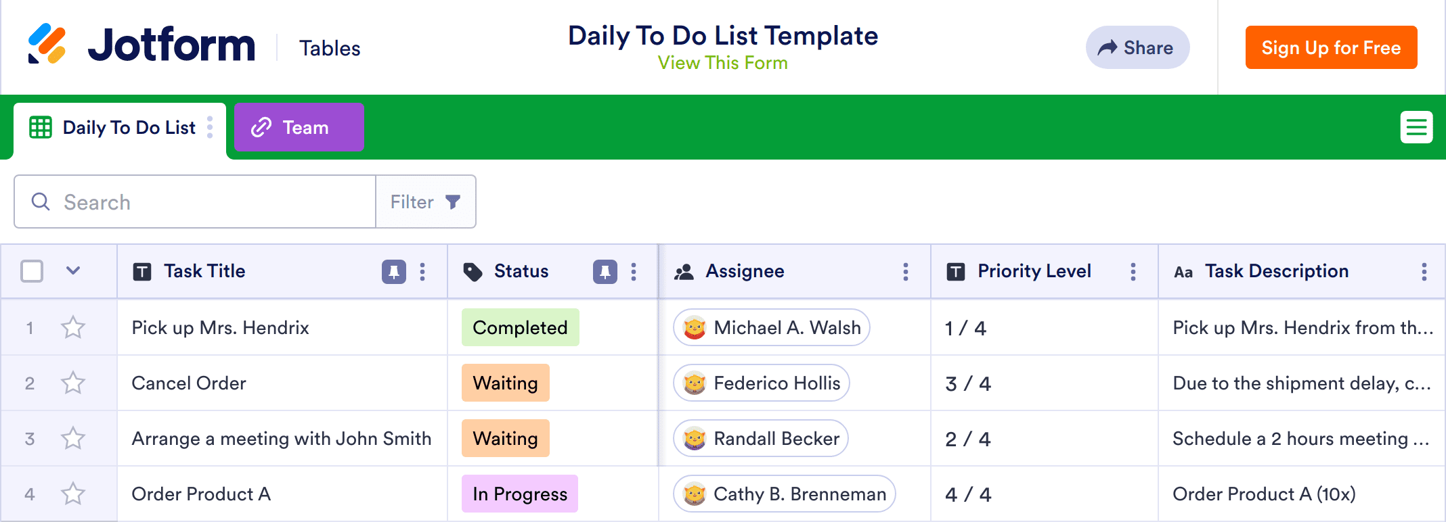Star the Order Product A row
Viewport: 1446px width, 522px height.
click(x=73, y=494)
